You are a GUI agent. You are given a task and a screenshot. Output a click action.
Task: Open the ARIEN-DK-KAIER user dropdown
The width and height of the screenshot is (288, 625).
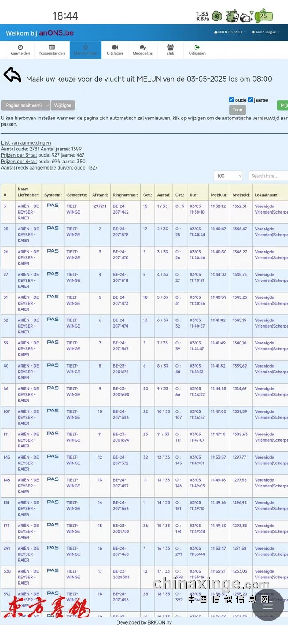click(x=230, y=32)
